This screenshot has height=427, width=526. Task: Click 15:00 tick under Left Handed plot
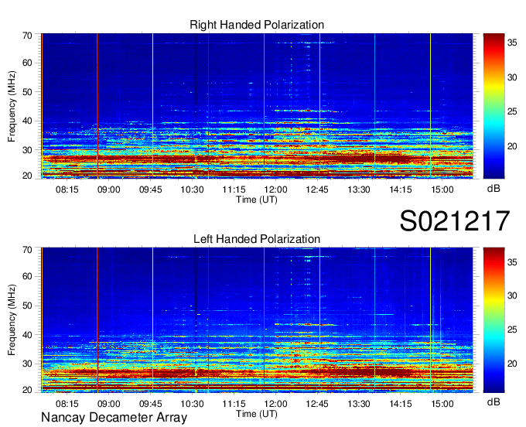pyautogui.click(x=442, y=404)
